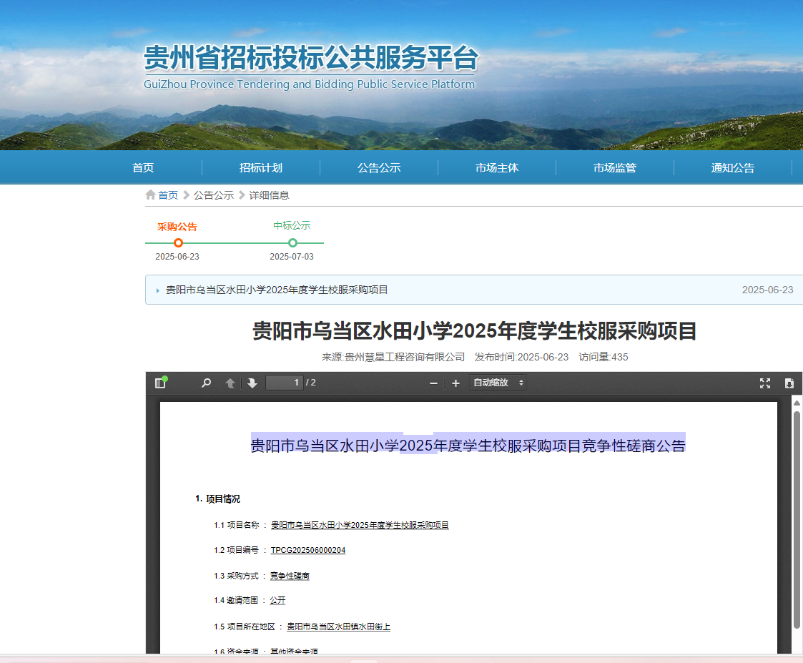
Task: Open the 招标计划 menu
Action: (261, 168)
